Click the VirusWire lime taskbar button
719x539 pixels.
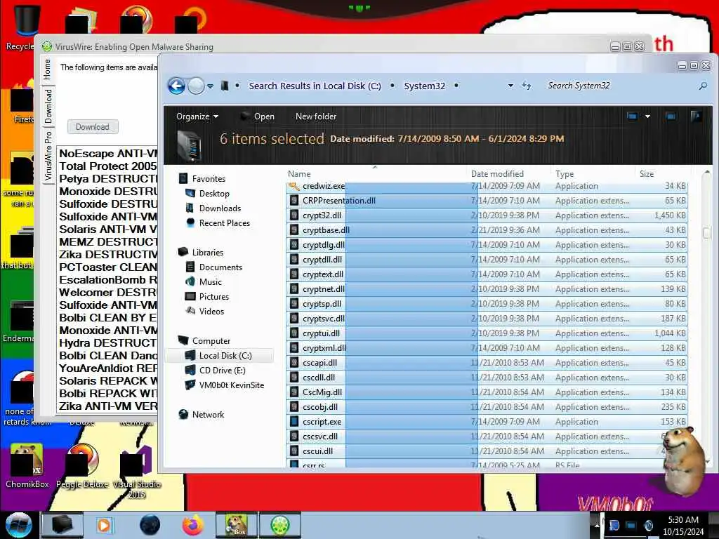(x=280, y=525)
